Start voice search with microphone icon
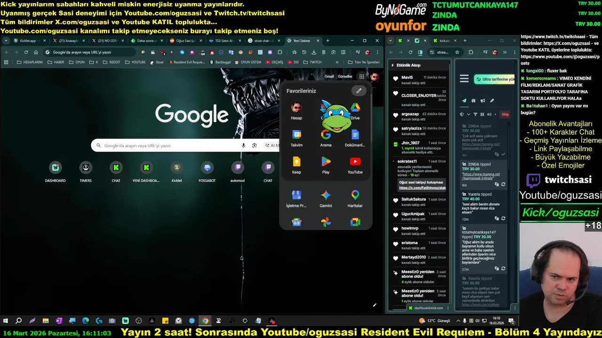This screenshot has height=338, width=602. point(243,146)
